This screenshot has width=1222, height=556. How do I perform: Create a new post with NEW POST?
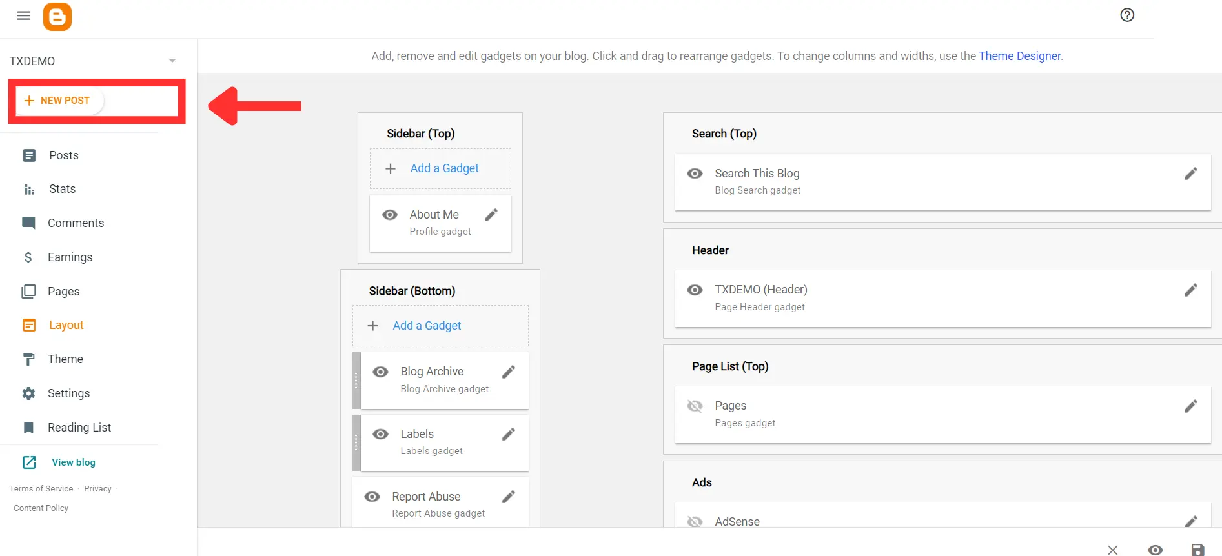[59, 101]
